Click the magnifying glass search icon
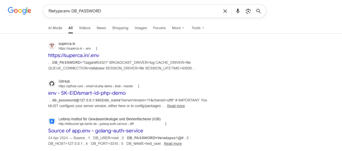342x151 pixels. click(259, 11)
